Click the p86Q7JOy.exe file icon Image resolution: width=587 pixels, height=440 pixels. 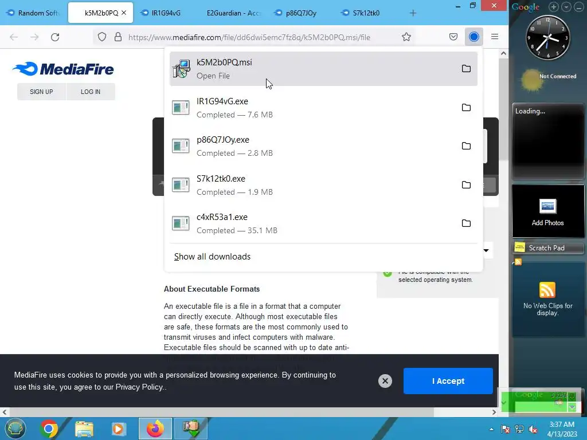[181, 146]
